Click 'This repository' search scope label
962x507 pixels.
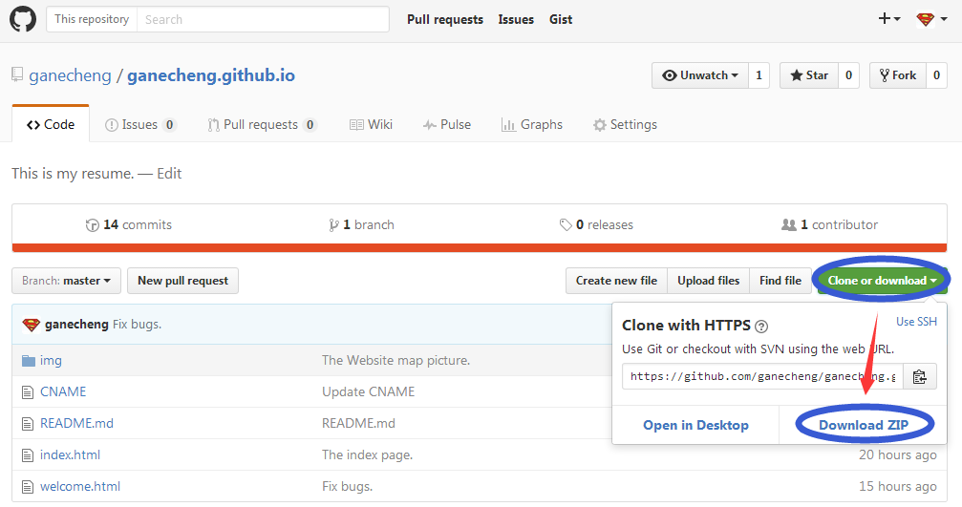(92, 19)
